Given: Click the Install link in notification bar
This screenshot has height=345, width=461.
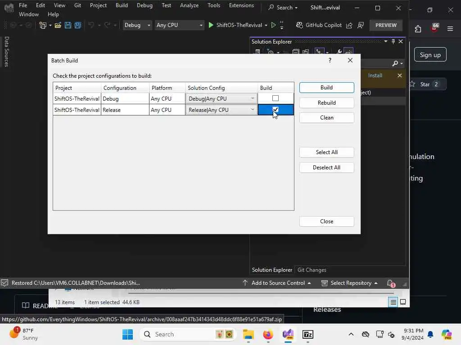Looking at the screenshot, I should click(x=375, y=75).
